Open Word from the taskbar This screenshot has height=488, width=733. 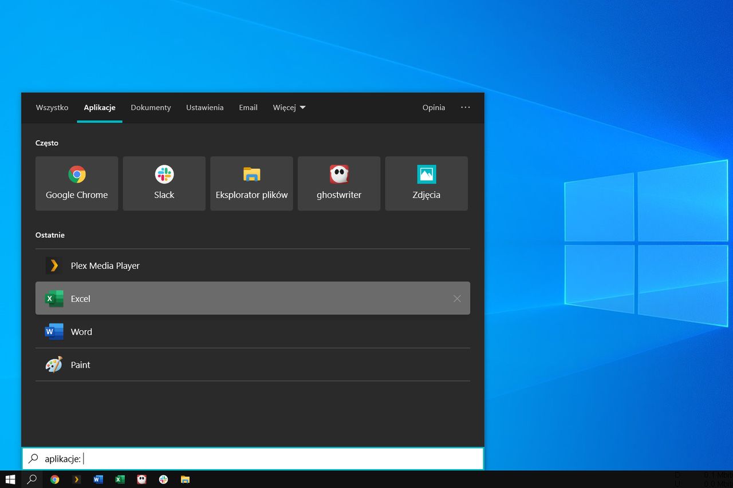[98, 479]
